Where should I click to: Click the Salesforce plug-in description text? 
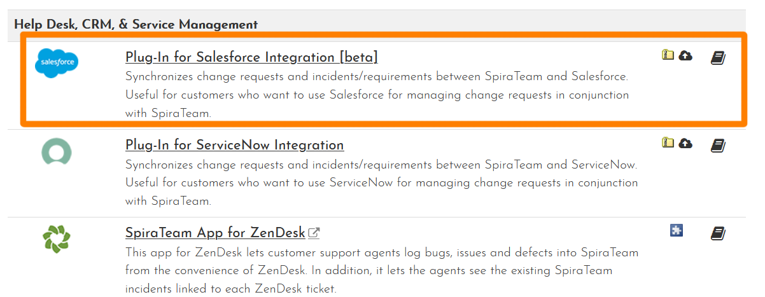coord(377,95)
